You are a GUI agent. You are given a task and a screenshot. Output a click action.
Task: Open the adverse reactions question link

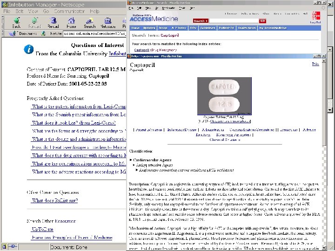[79, 172]
